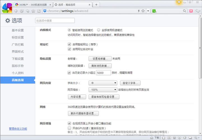
Task: Open 鼠标手势 in the sidebar
Action: pyautogui.click(x=18, y=66)
